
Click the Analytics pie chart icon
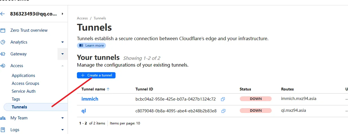click(3, 42)
